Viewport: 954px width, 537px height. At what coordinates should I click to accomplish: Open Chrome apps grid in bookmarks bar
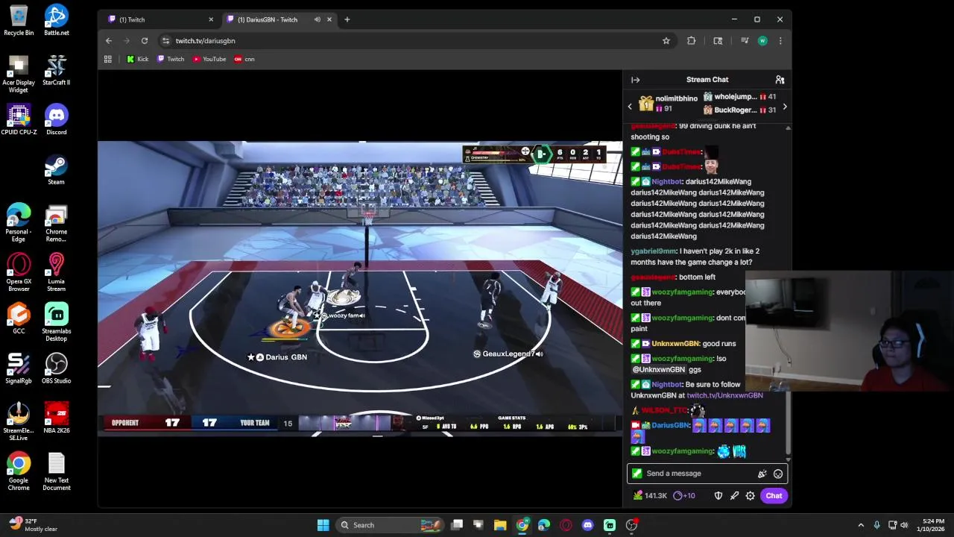point(108,59)
